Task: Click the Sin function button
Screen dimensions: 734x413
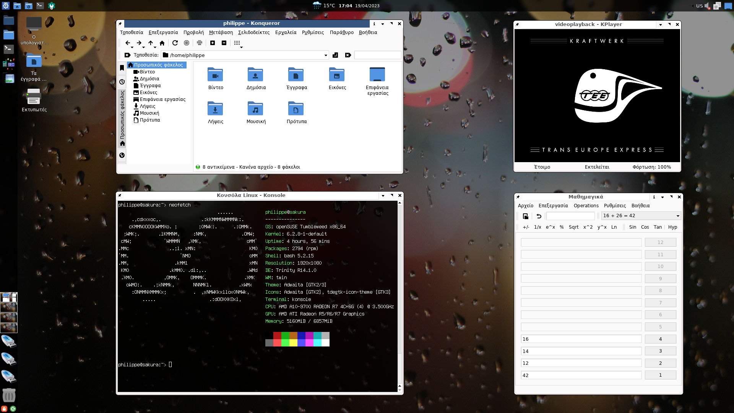Action: [x=633, y=227]
